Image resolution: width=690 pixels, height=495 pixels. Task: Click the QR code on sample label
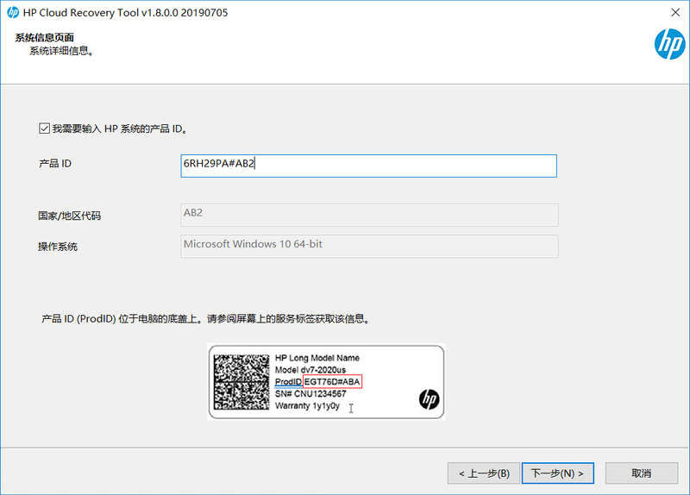pos(240,381)
